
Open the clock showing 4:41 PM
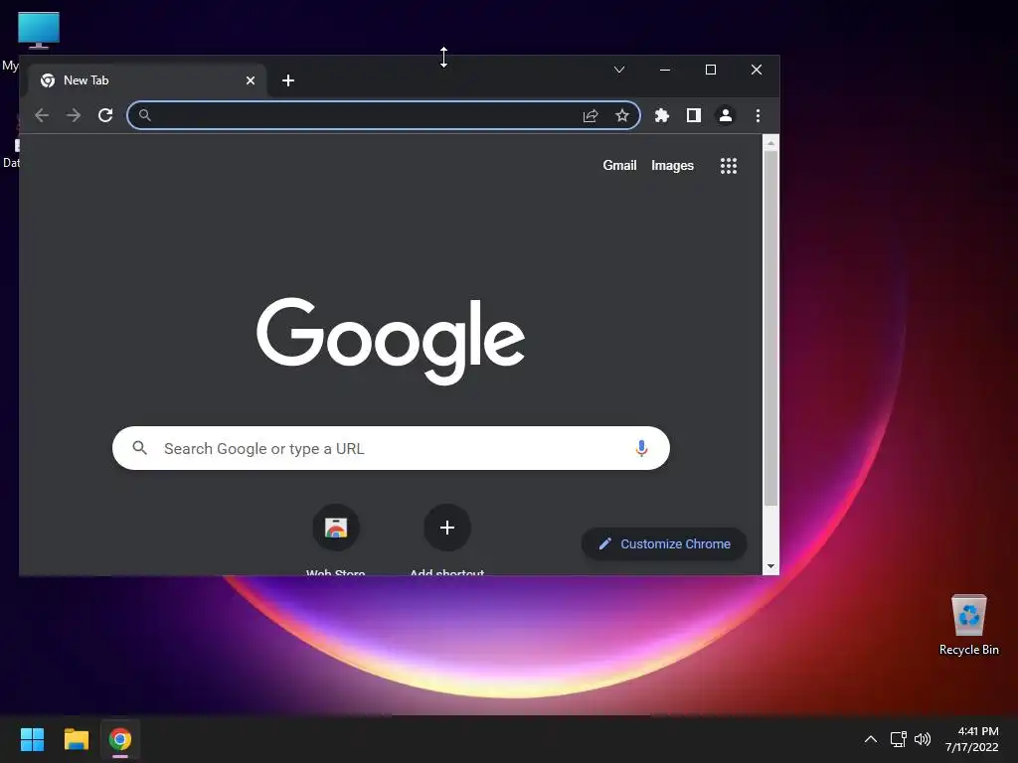972,739
